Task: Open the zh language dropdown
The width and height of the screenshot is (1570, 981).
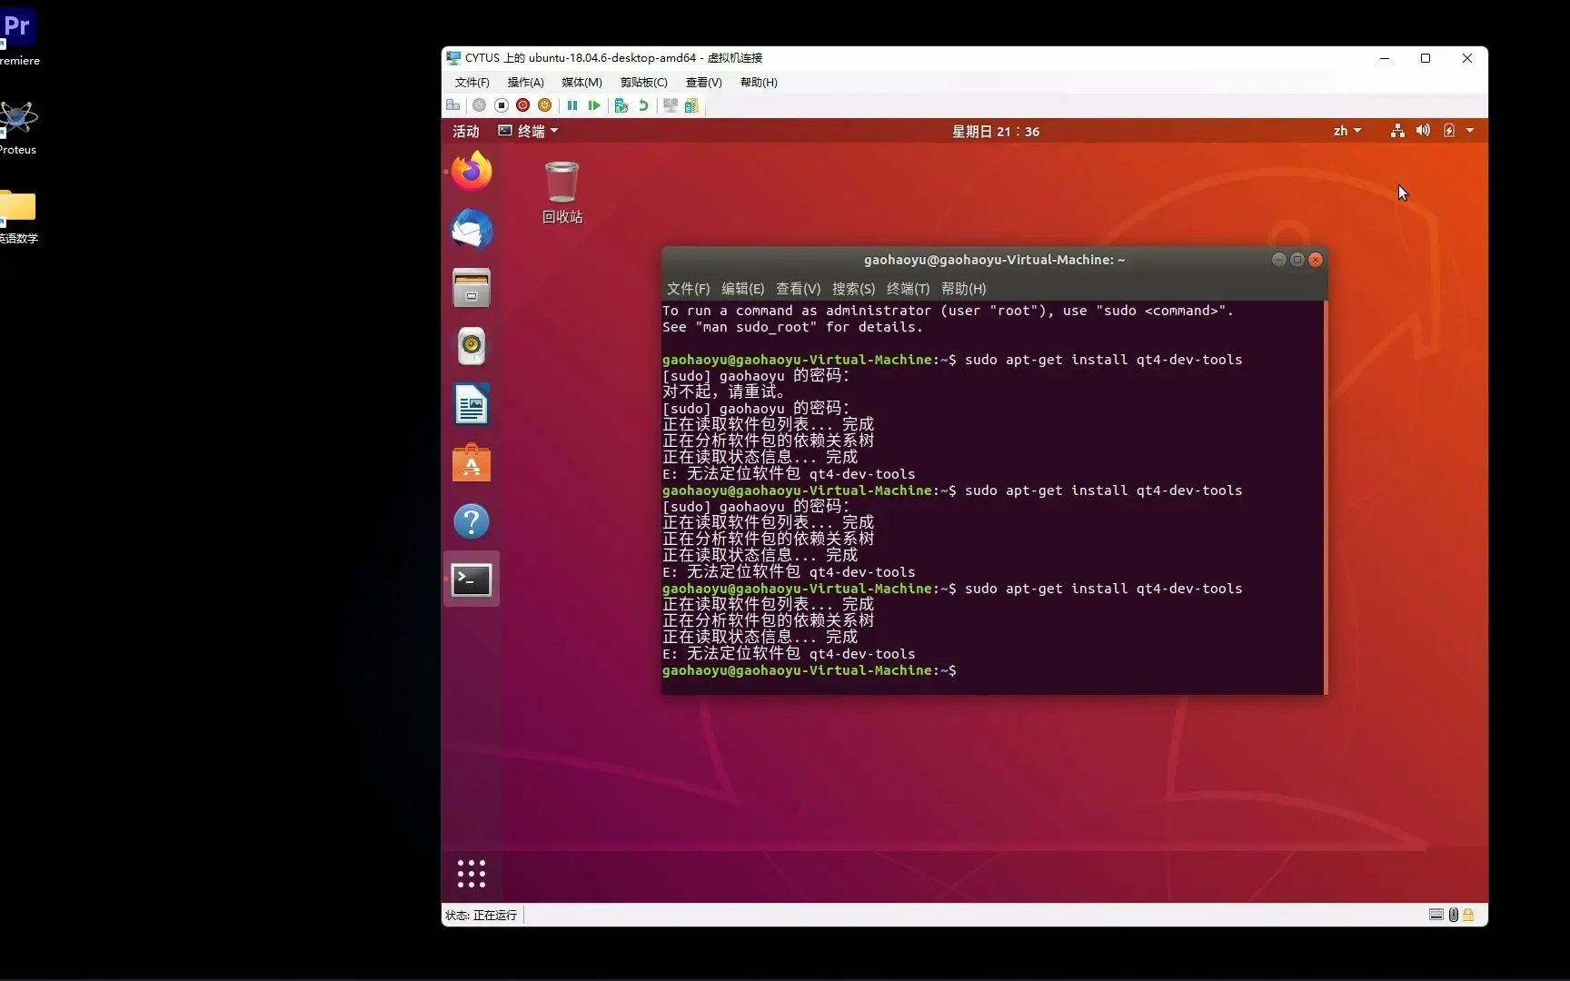Action: [x=1346, y=130]
